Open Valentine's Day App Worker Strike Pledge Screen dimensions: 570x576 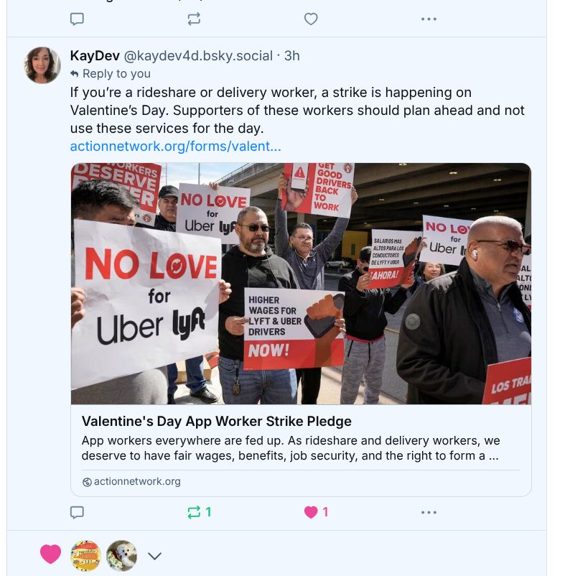pos(216,421)
